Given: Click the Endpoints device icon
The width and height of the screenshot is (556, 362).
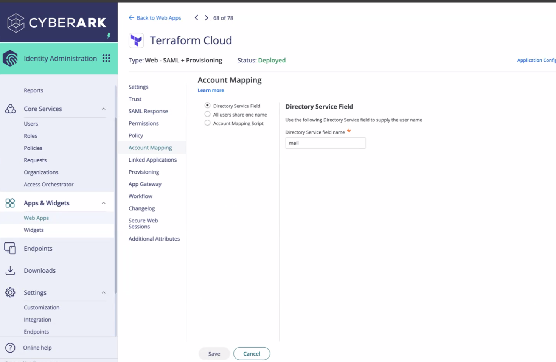Looking at the screenshot, I should [x=10, y=249].
